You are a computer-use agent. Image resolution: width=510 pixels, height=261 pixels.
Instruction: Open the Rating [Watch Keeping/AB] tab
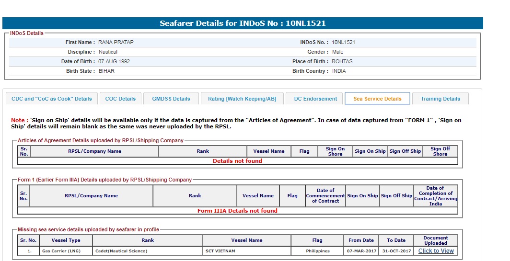[x=242, y=99]
